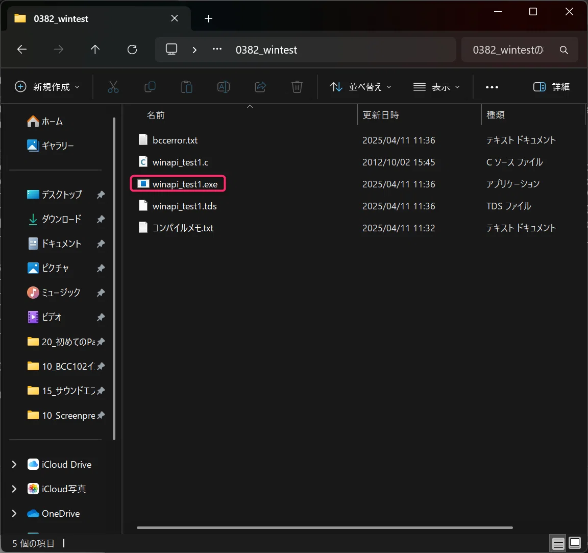Open ミュージック quick access folder

(54, 293)
